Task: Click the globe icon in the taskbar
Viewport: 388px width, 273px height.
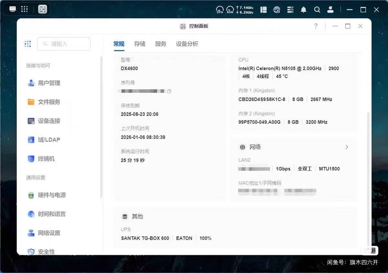Action: point(276,10)
